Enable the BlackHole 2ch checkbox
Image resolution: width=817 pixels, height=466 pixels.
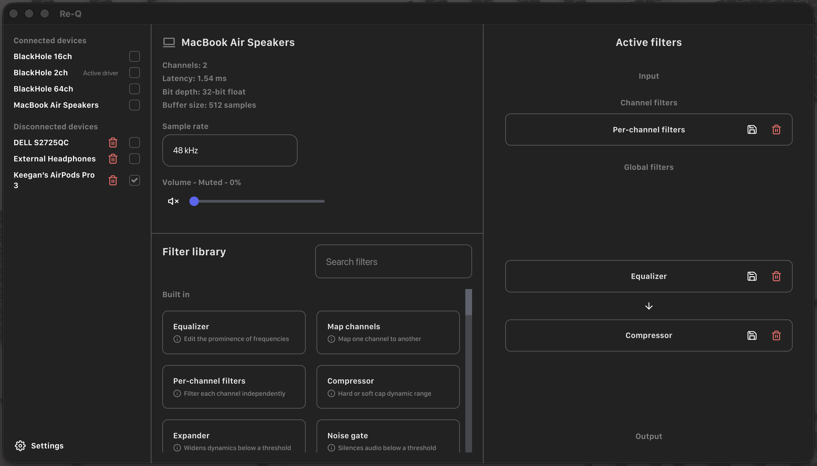(135, 73)
